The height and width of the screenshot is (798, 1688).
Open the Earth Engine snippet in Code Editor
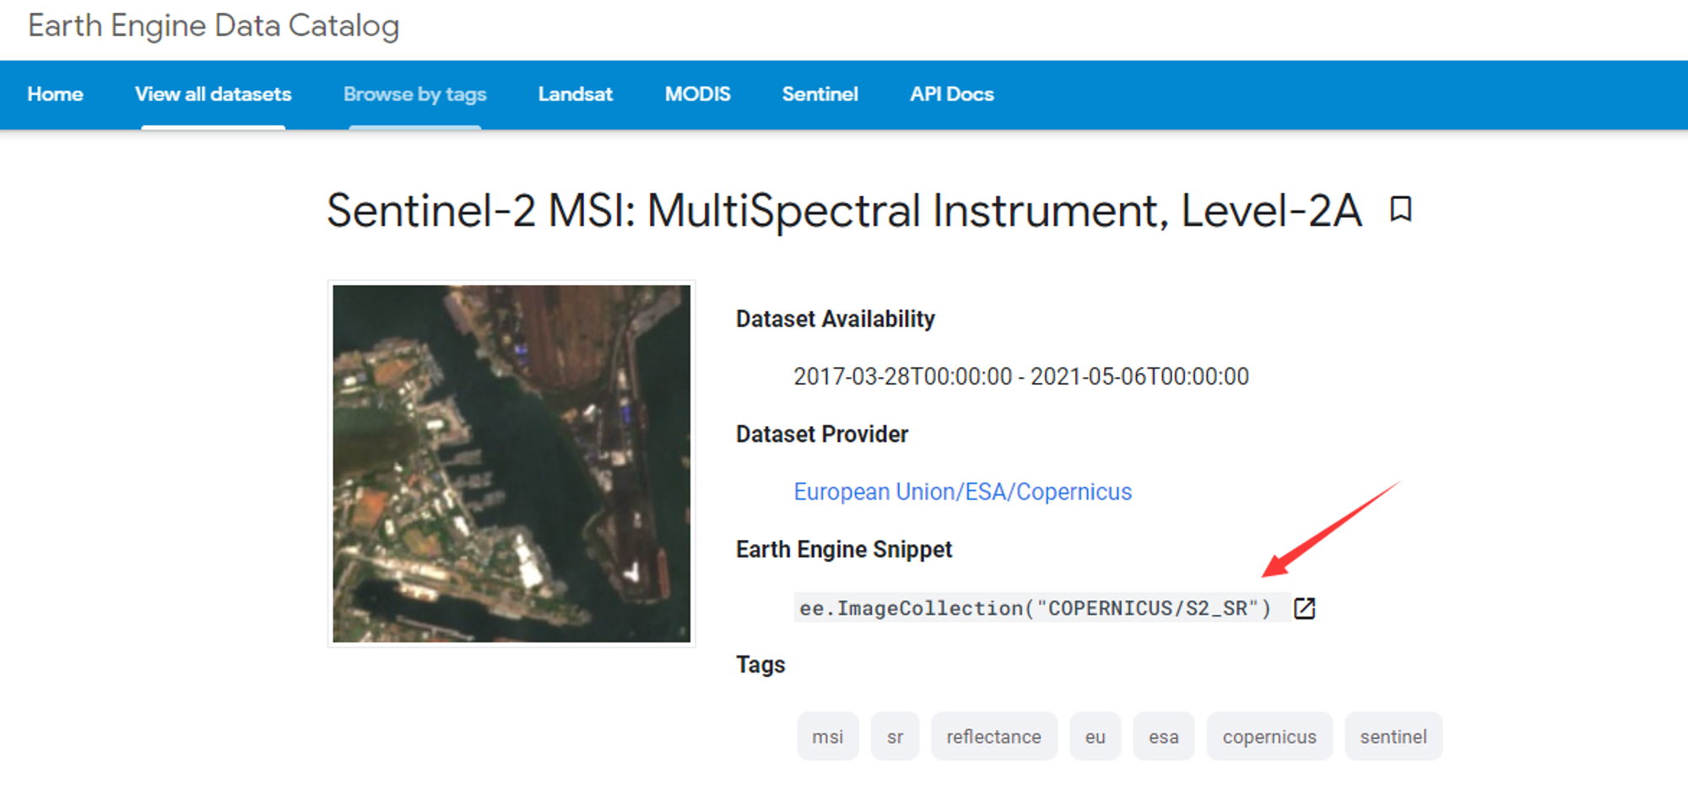(x=1304, y=608)
